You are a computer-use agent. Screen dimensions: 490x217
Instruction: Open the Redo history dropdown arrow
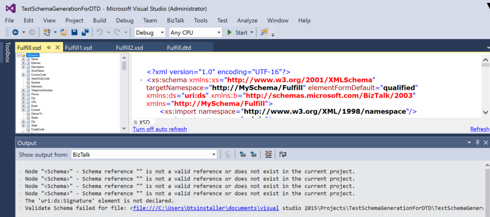point(125,33)
